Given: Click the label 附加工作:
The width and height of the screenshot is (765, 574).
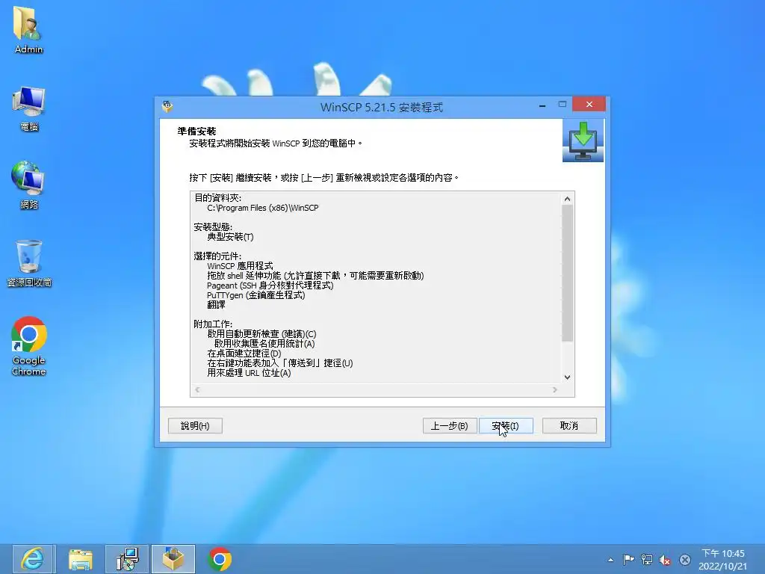Looking at the screenshot, I should [x=213, y=324].
